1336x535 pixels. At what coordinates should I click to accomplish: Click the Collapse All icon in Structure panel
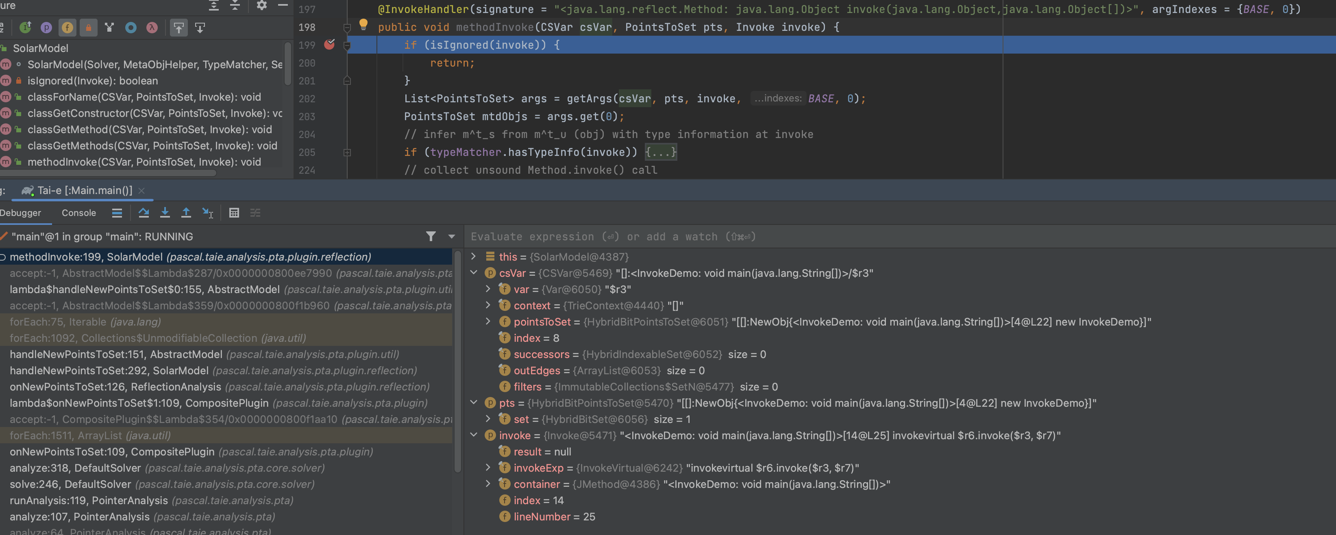pos(235,6)
